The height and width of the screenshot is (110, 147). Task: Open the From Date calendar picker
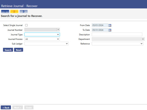pyautogui.click(x=110, y=25)
